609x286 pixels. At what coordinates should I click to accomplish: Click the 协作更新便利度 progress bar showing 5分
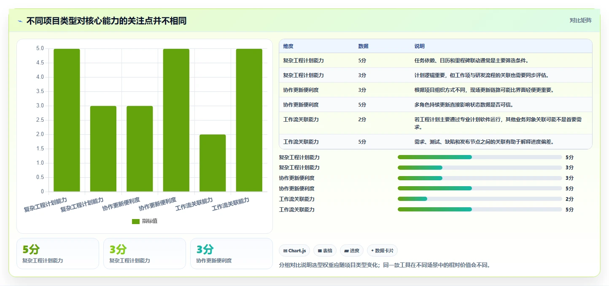pyautogui.click(x=480, y=189)
